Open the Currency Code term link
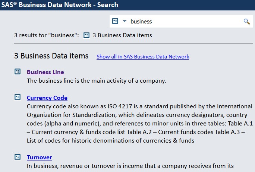The width and height of the screenshot is (255, 172). [x=47, y=98]
